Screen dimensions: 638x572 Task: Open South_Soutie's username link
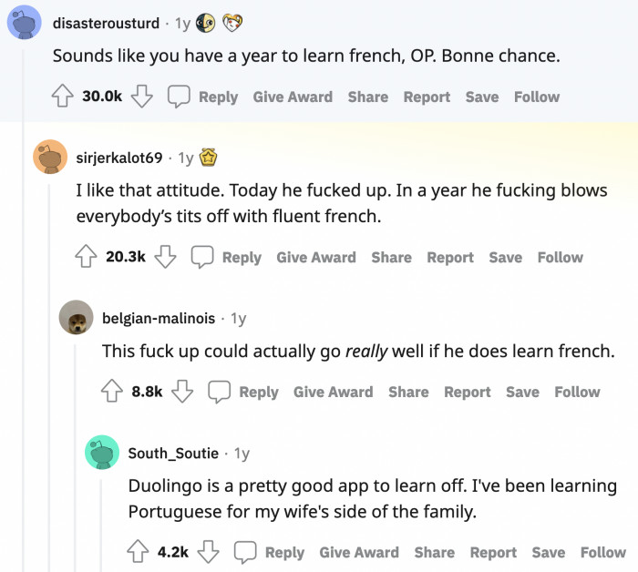[x=173, y=453]
